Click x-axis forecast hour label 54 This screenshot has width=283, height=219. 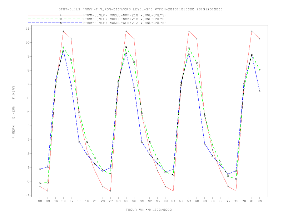click(181, 201)
